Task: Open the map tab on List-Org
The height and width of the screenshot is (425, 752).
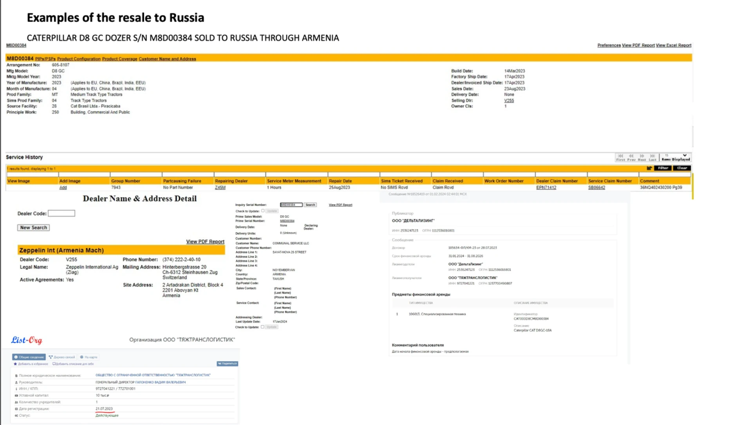Action: (x=89, y=357)
